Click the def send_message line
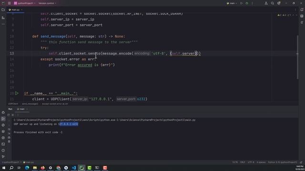Image resolution: width=305 pixels, height=171 pixels. click(x=79, y=37)
